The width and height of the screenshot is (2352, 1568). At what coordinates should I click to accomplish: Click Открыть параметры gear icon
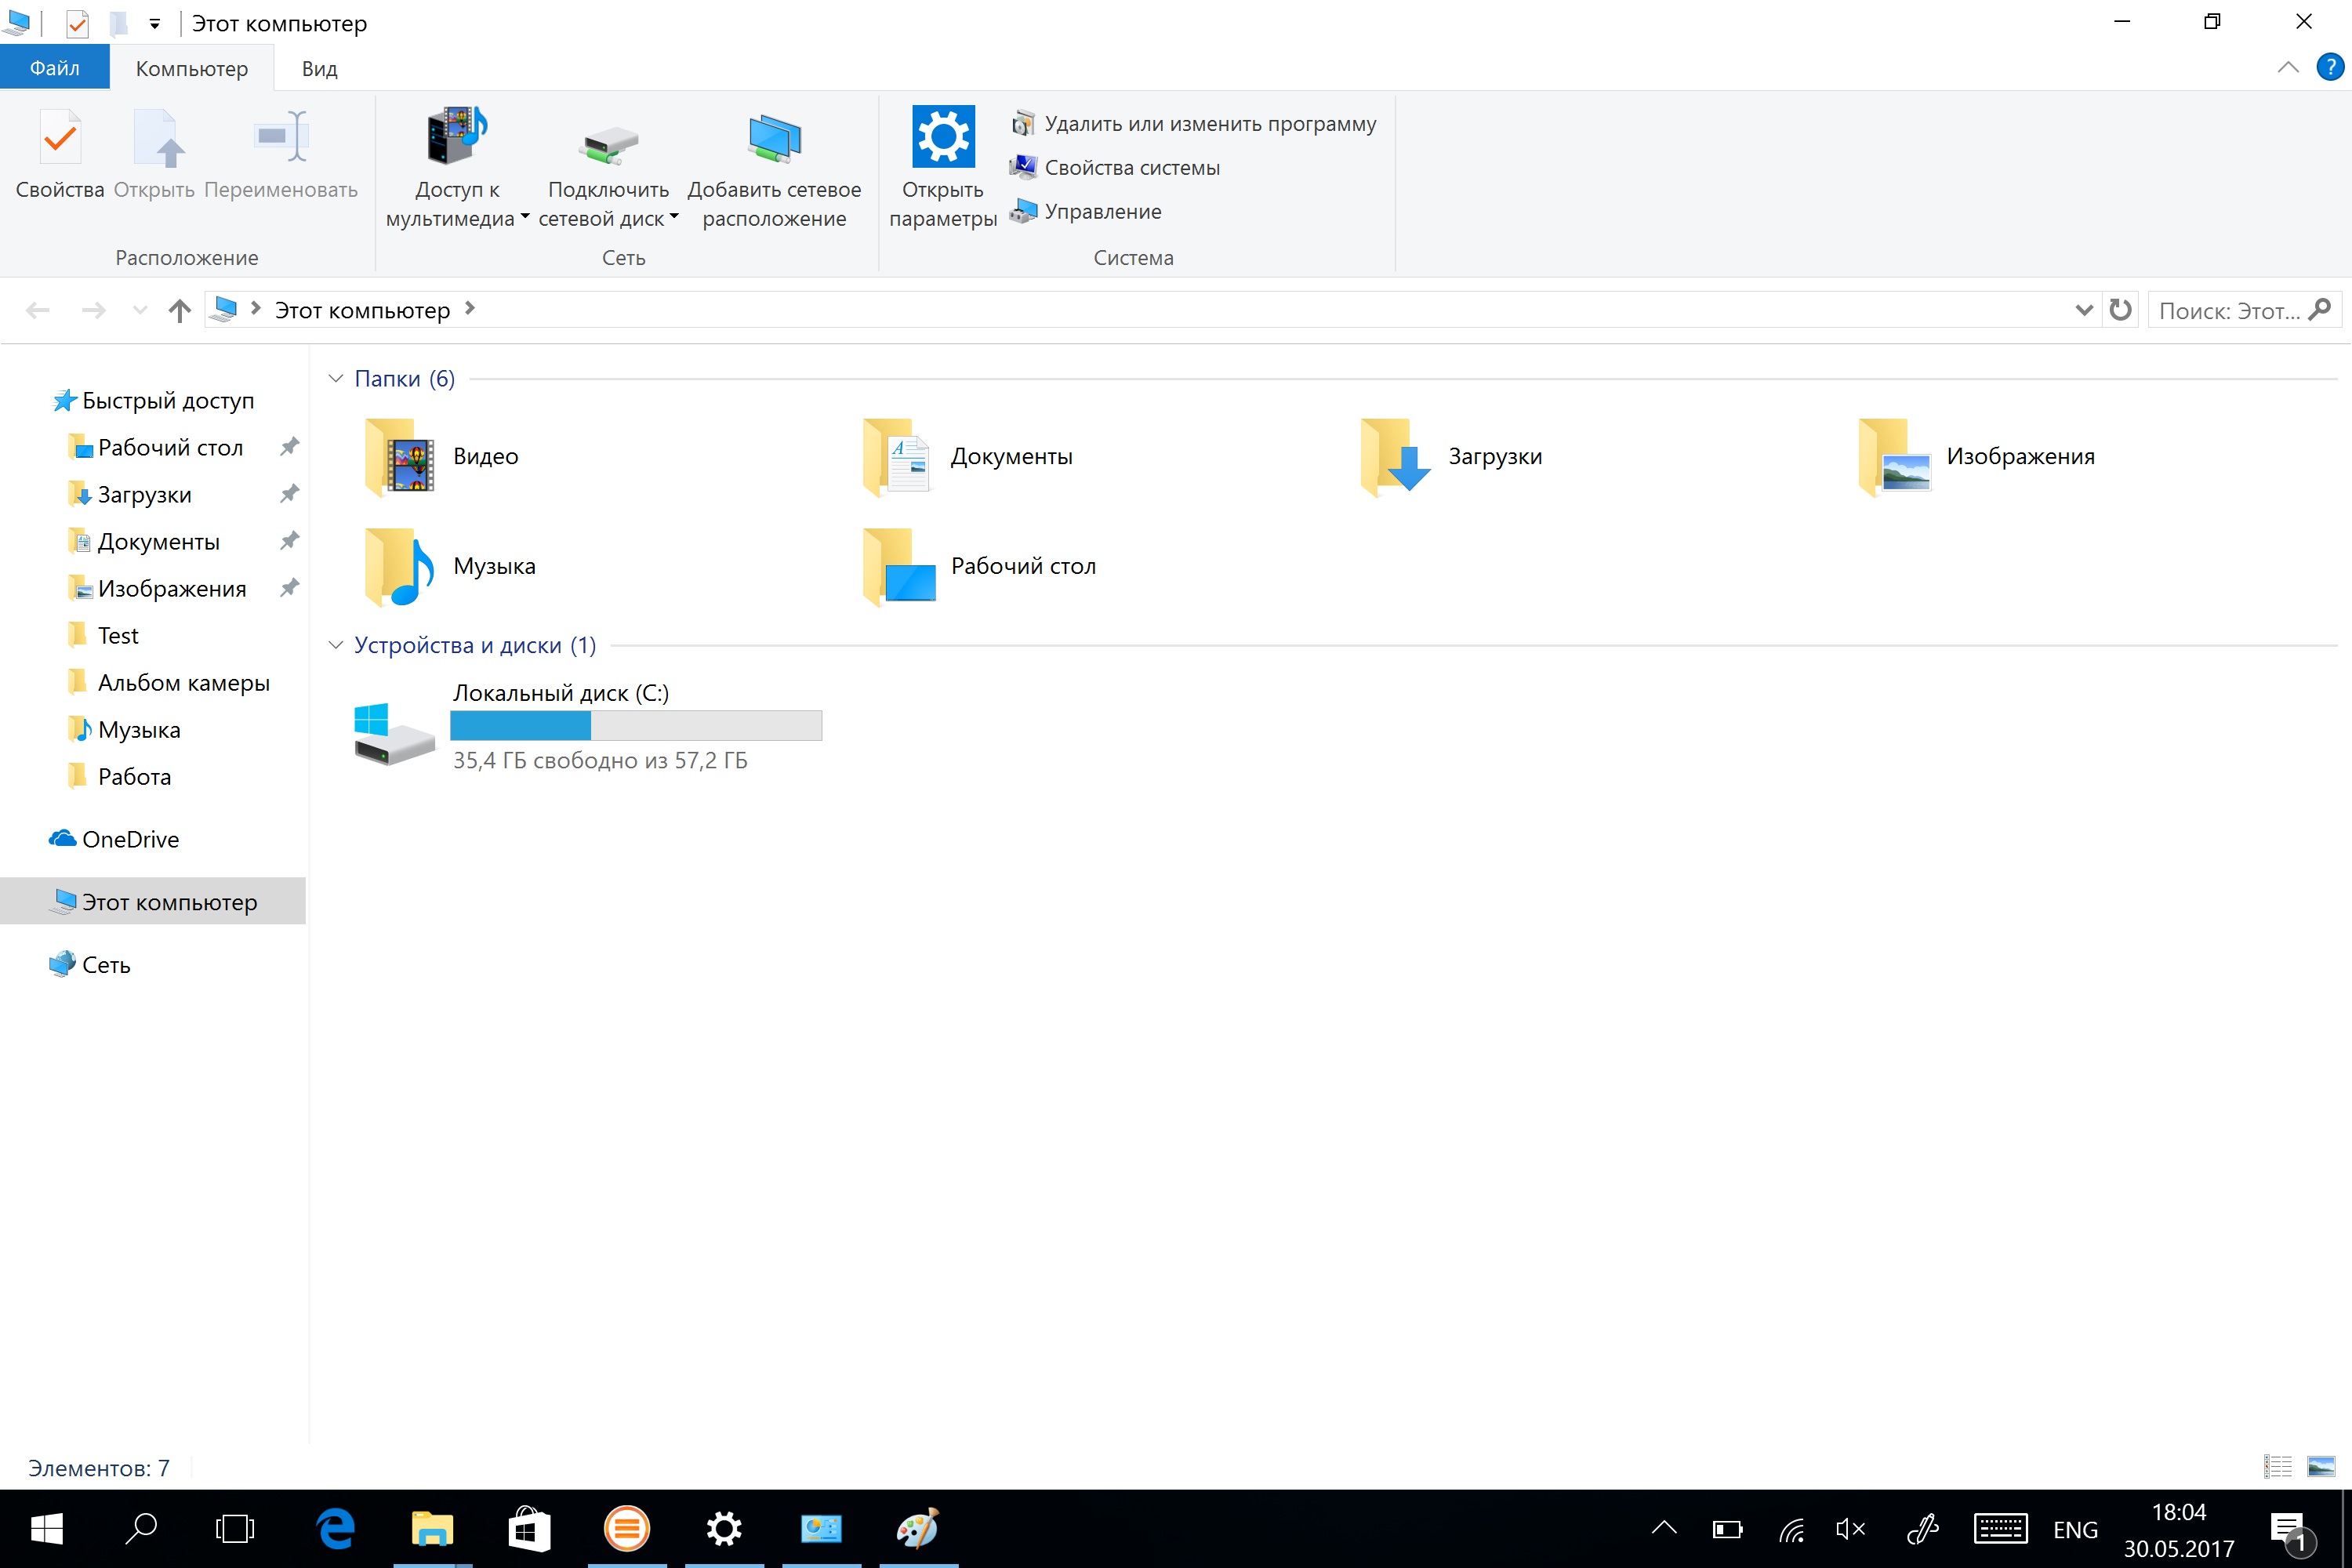[943, 136]
